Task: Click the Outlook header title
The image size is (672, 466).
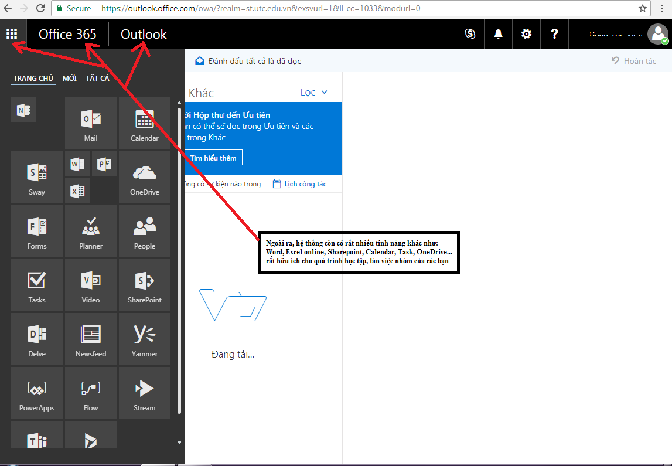Action: (144, 34)
